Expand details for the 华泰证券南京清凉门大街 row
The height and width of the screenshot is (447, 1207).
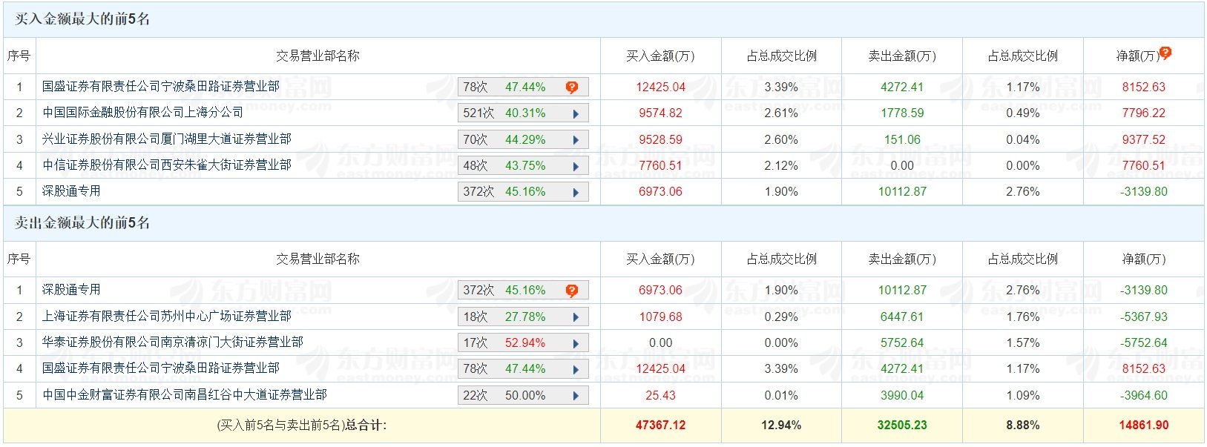(576, 344)
